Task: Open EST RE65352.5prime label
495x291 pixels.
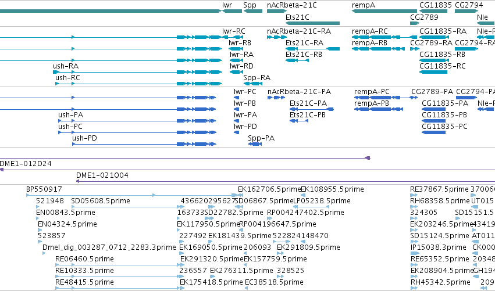Action: [439, 260]
